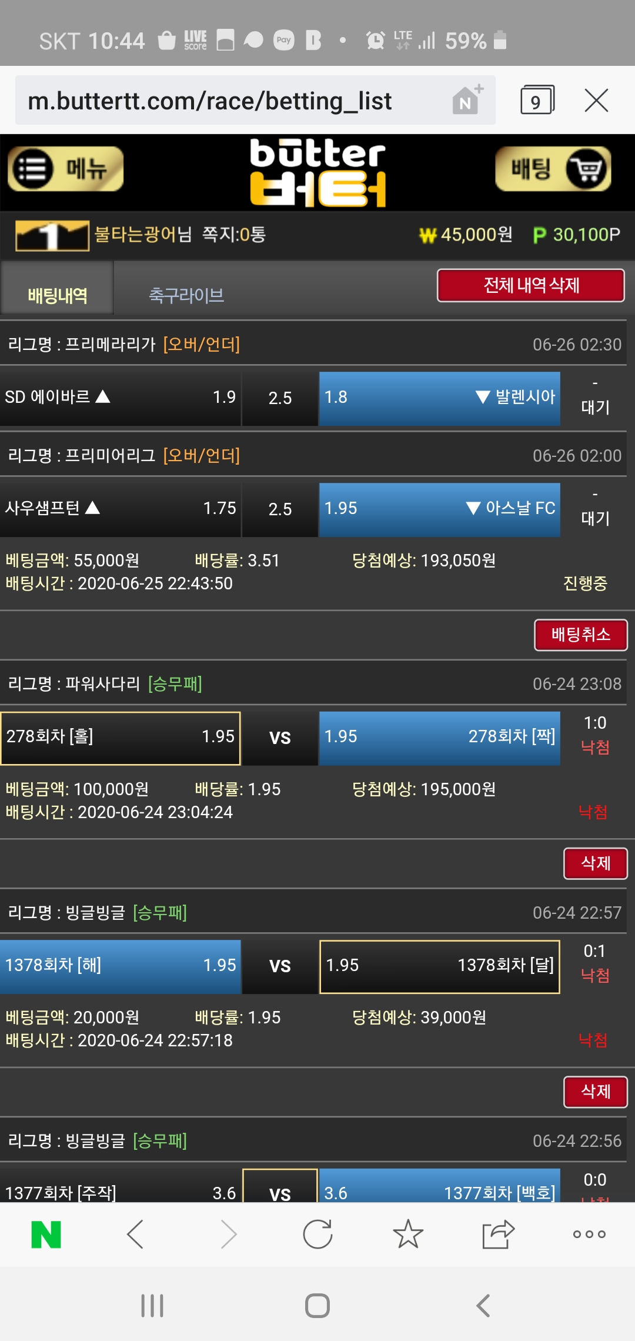Open browser more options dots
The image size is (635, 1341).
point(589,1235)
